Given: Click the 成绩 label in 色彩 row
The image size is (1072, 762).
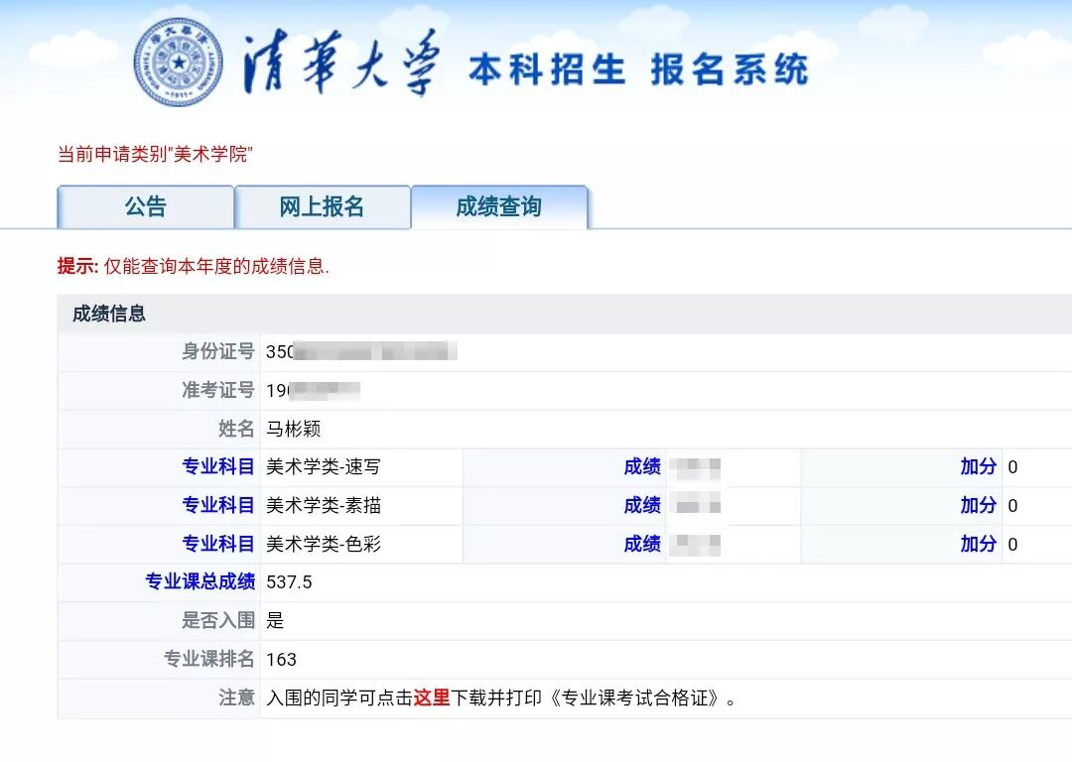Looking at the screenshot, I should (642, 544).
